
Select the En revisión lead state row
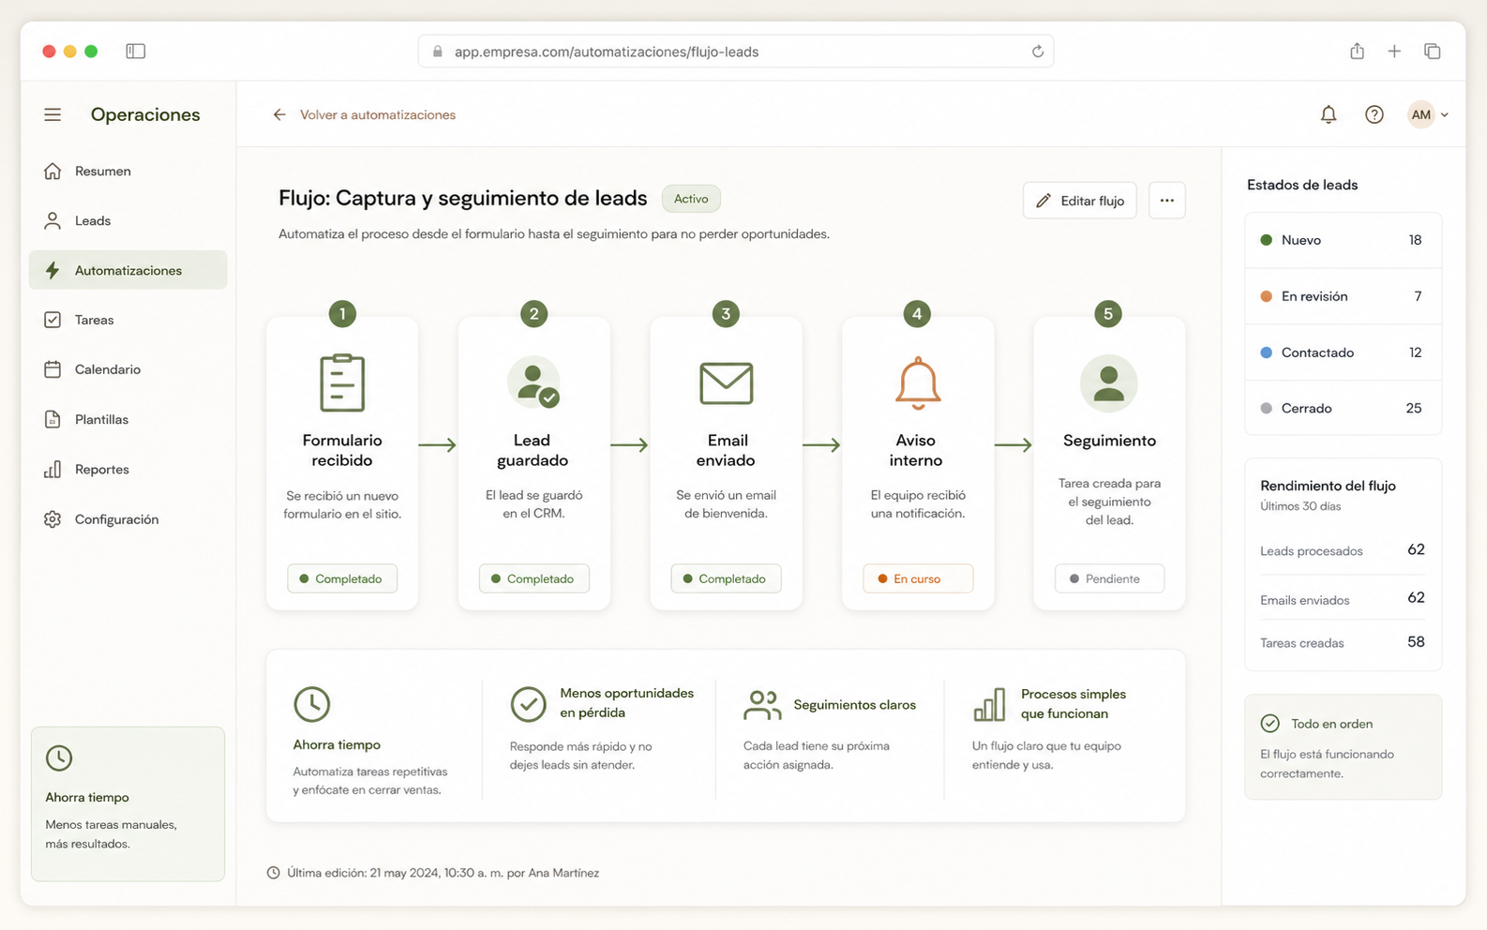(1343, 296)
